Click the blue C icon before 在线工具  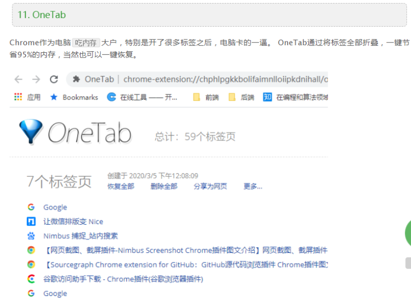[x=111, y=97]
